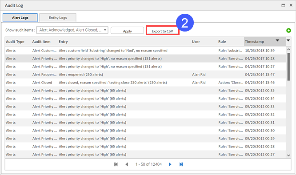The width and height of the screenshot is (296, 175).
Task: Click the 10/03/2018 10:59 timestamp cell
Action: [260, 51]
